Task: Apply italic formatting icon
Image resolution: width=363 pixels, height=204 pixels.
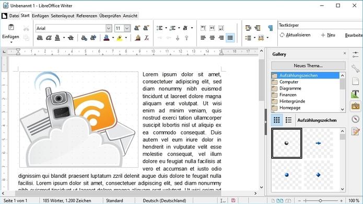Action: point(49,38)
